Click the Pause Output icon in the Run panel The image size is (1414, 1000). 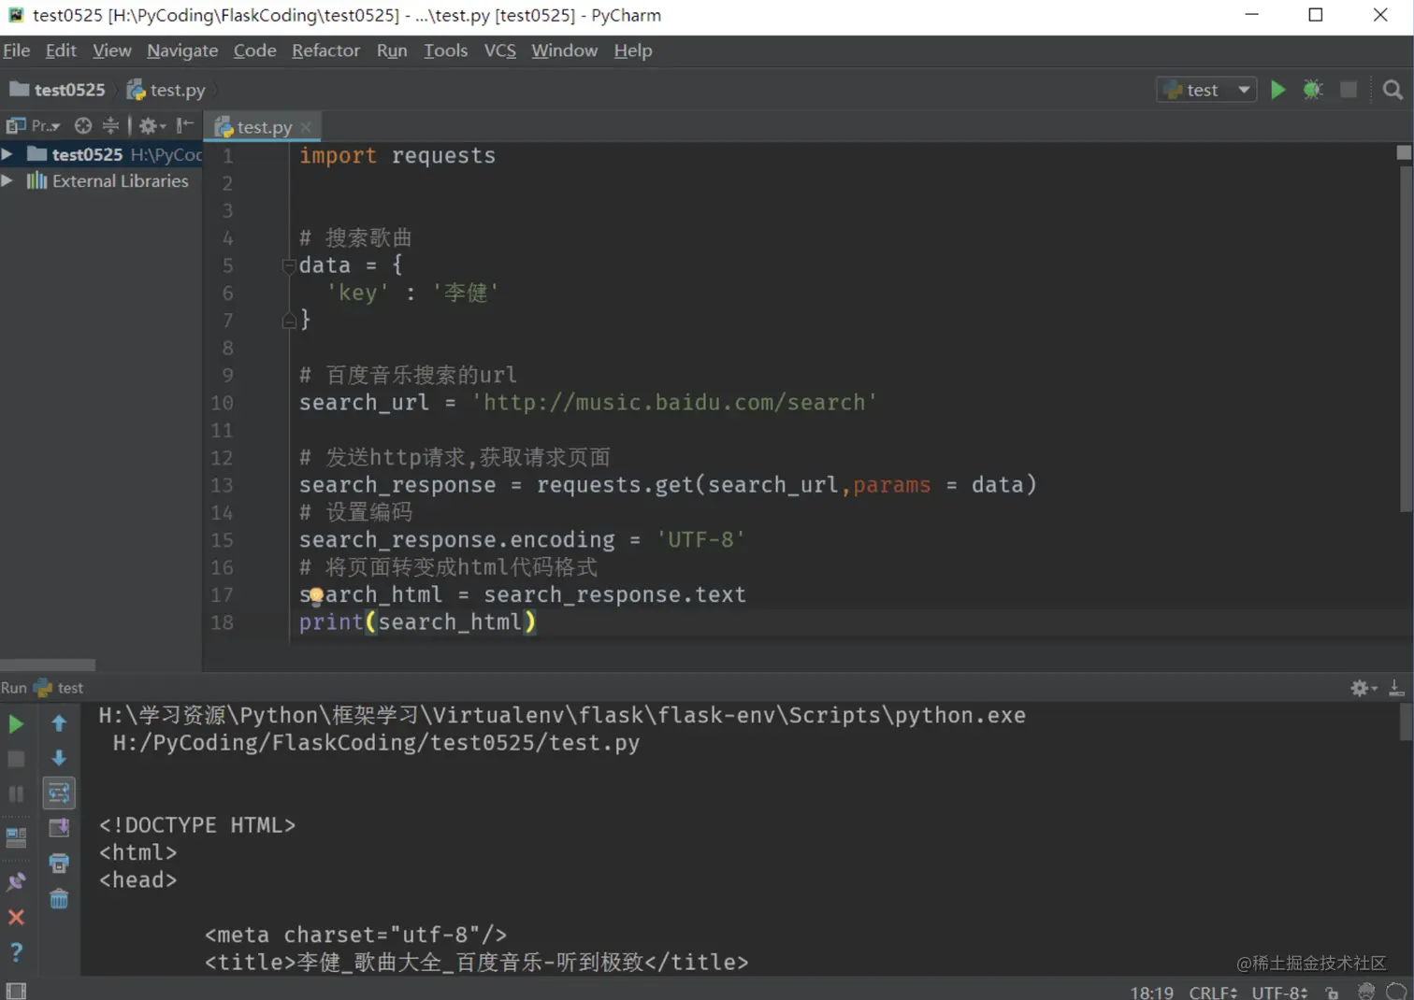tap(16, 794)
